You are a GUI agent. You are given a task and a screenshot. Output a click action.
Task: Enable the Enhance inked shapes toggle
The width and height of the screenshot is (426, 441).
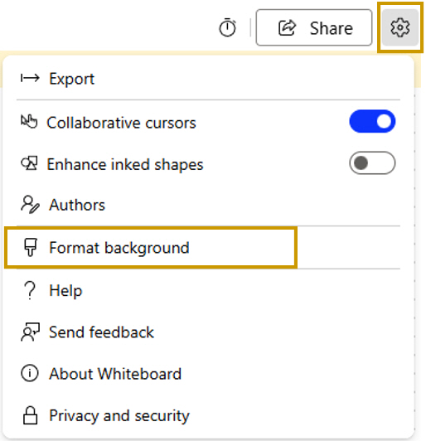coord(372,162)
